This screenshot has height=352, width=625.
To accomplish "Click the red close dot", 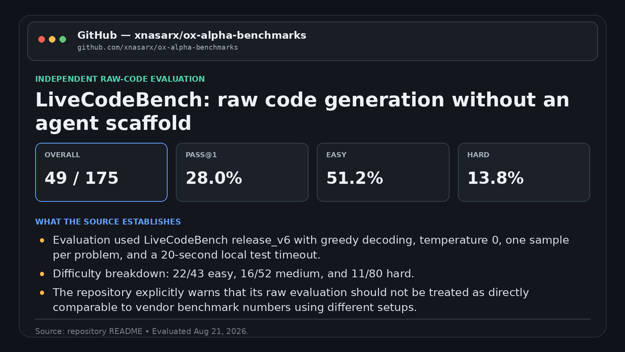I will coord(41,39).
